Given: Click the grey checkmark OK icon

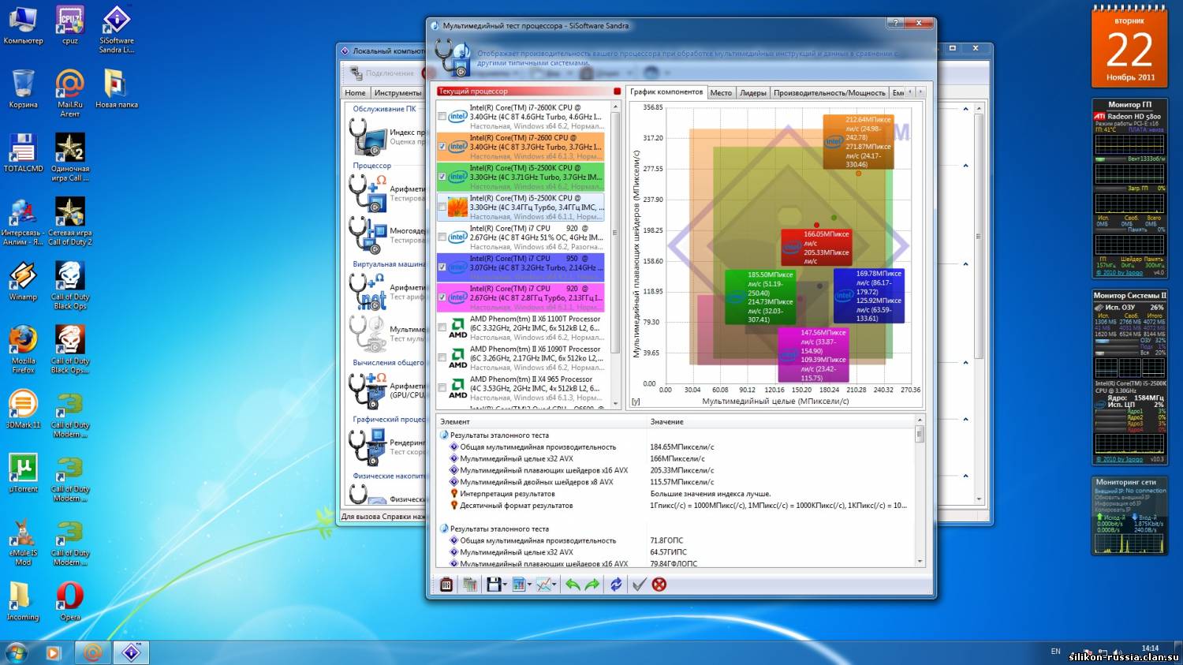Looking at the screenshot, I should click(x=640, y=585).
